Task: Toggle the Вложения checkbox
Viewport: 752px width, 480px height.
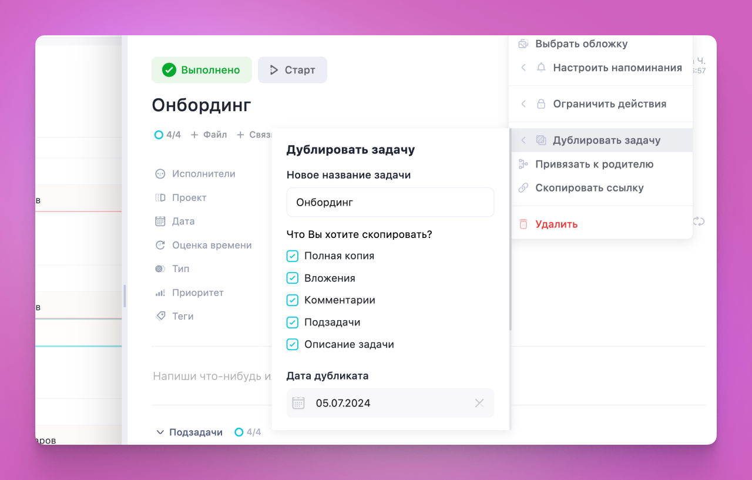Action: pos(293,278)
